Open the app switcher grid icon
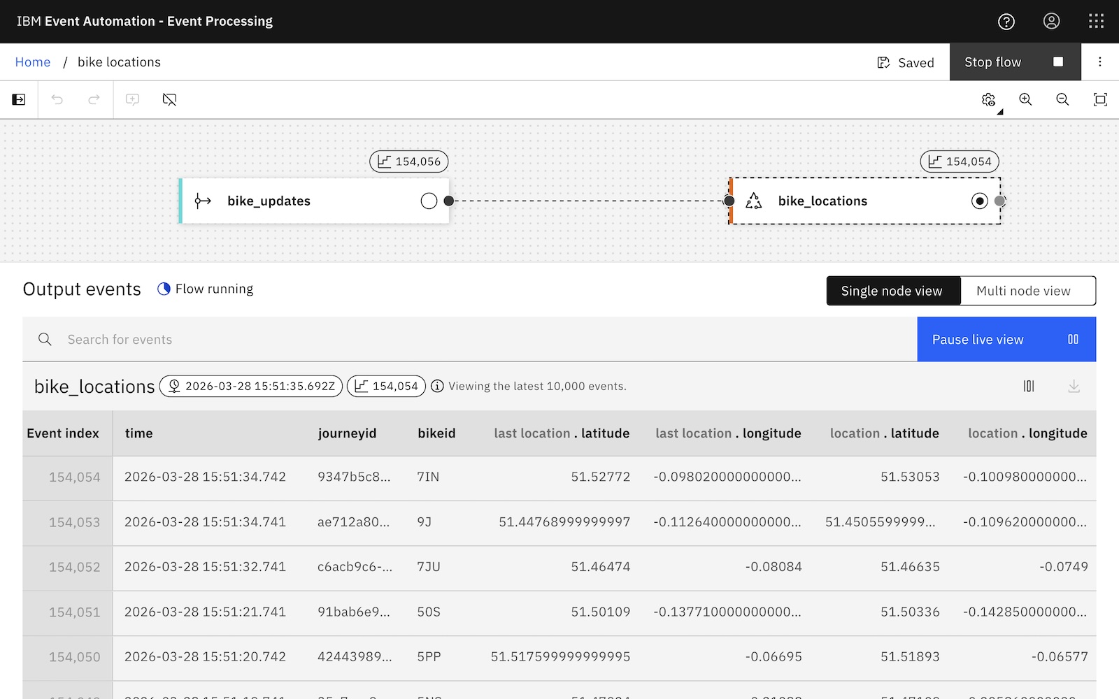This screenshot has height=699, width=1119. (1096, 22)
